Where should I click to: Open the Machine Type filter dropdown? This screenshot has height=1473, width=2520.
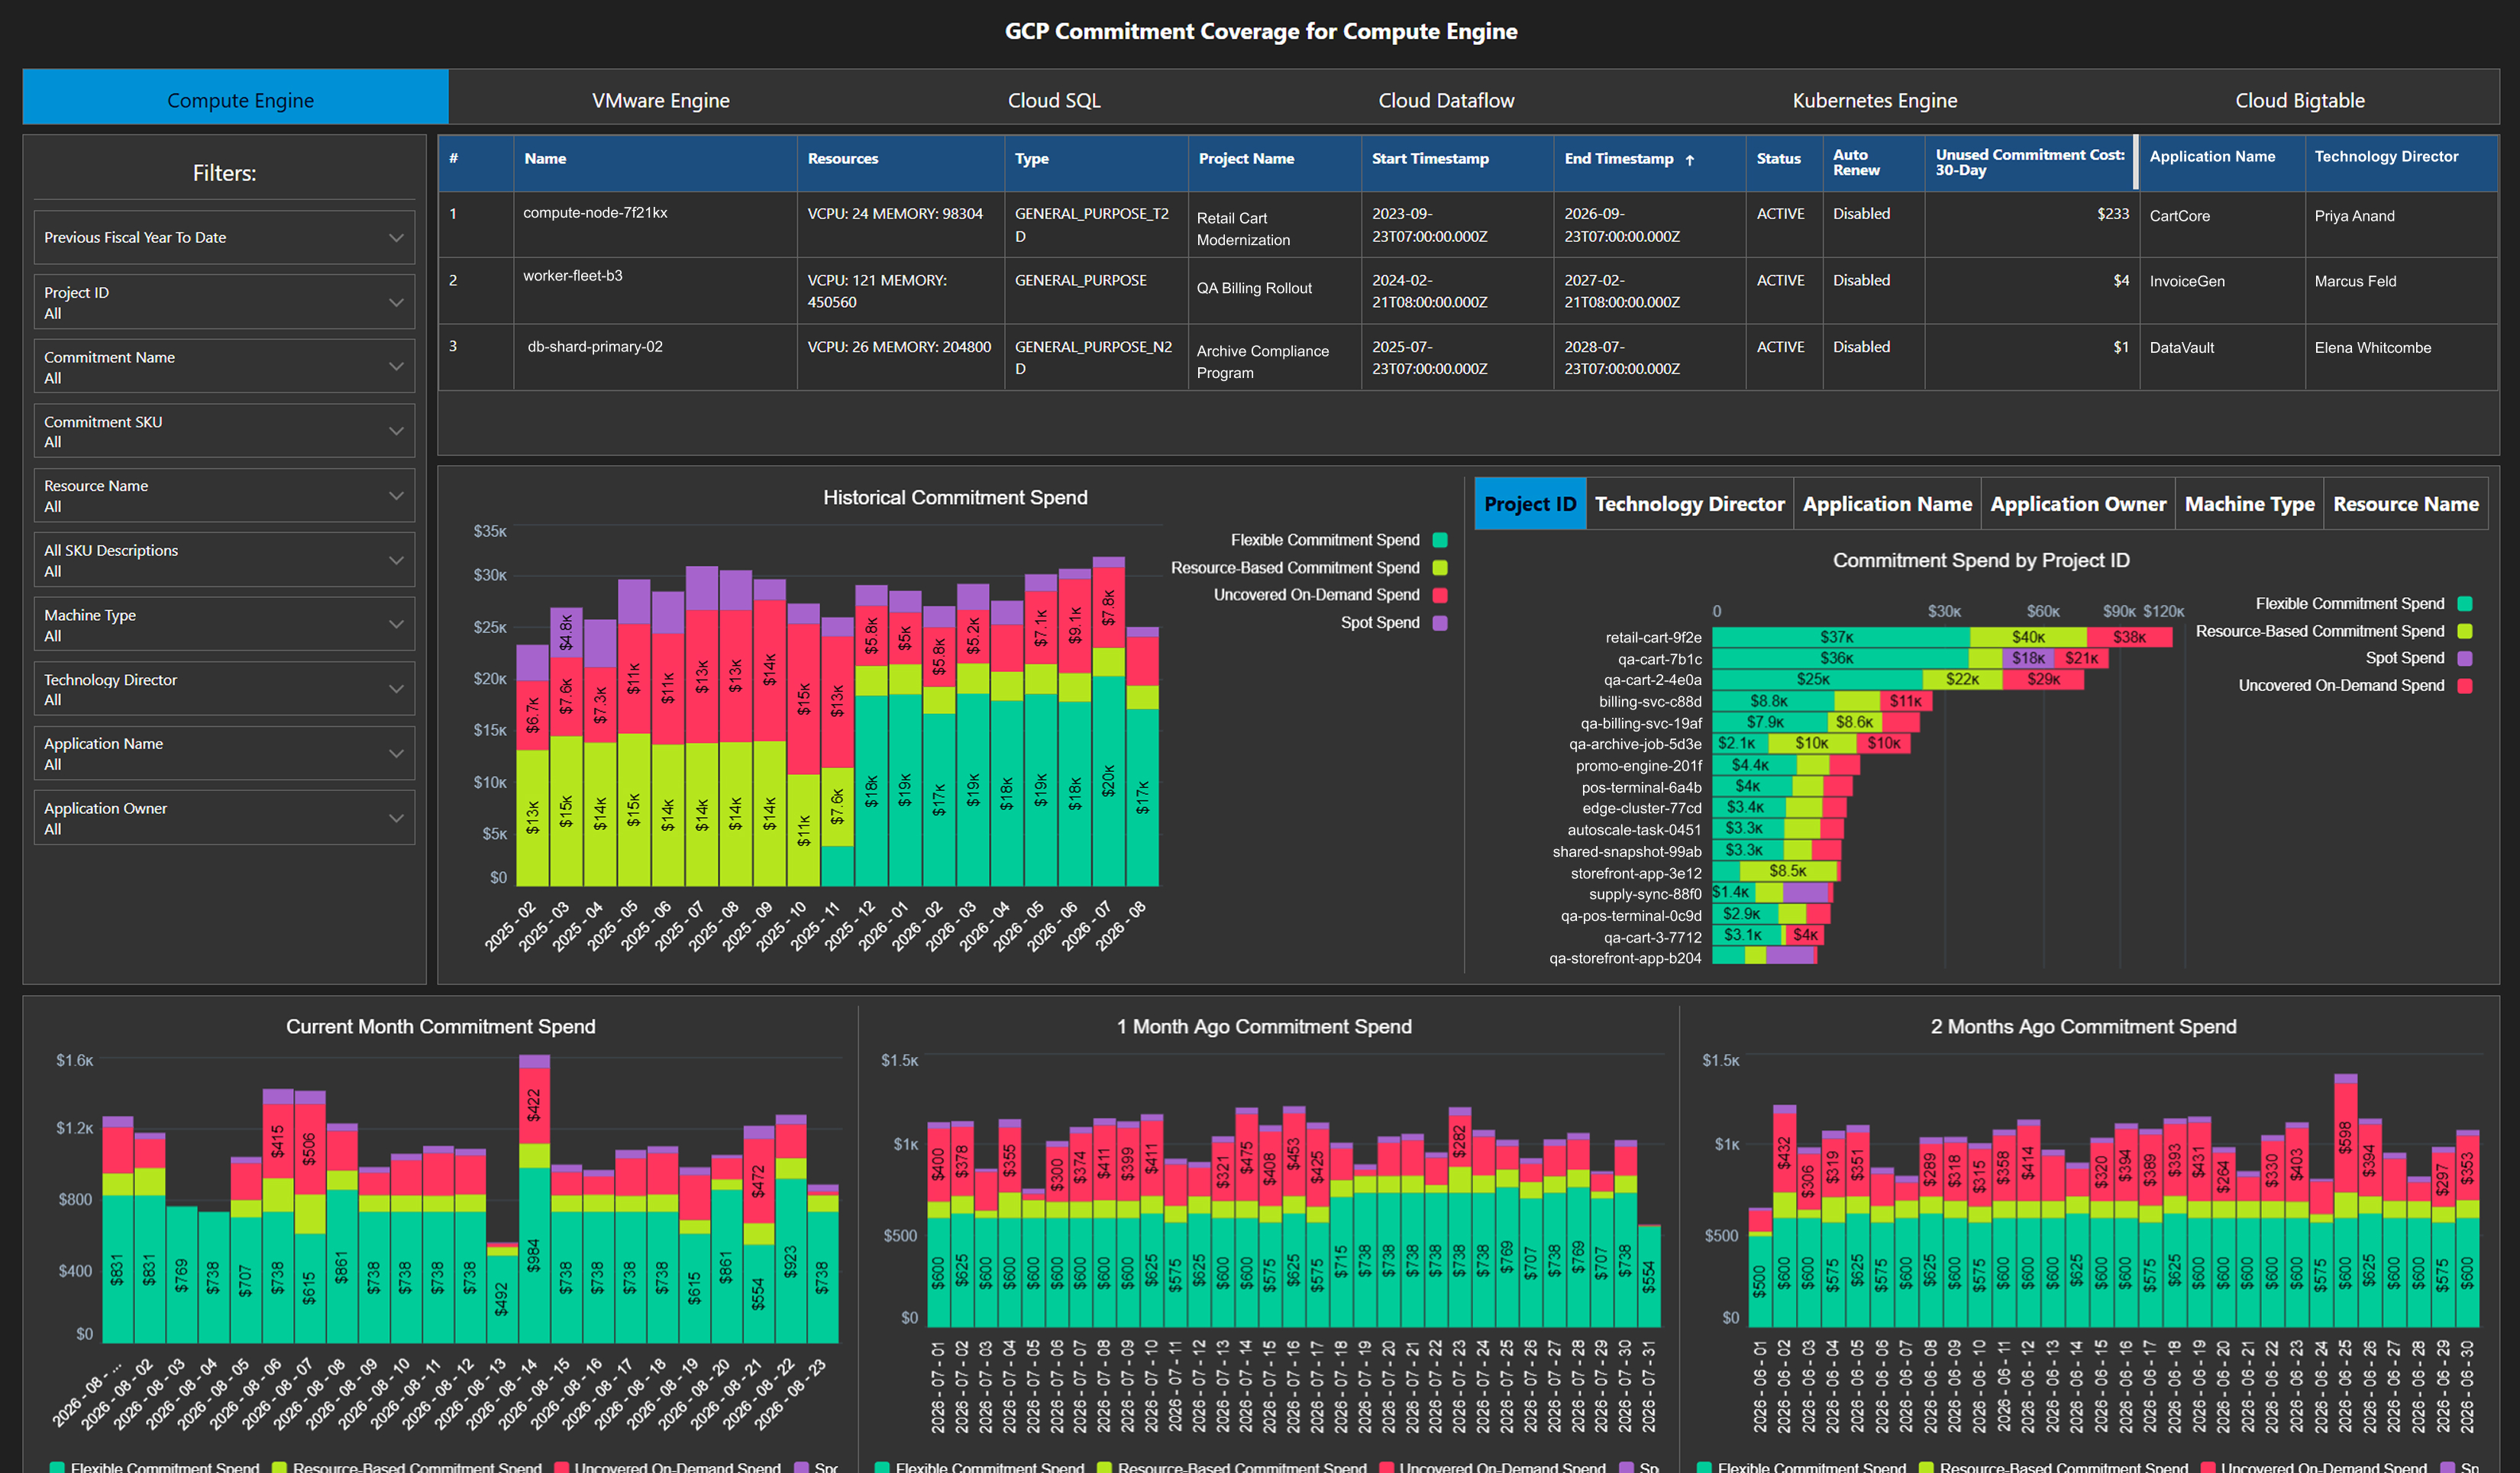tap(224, 625)
